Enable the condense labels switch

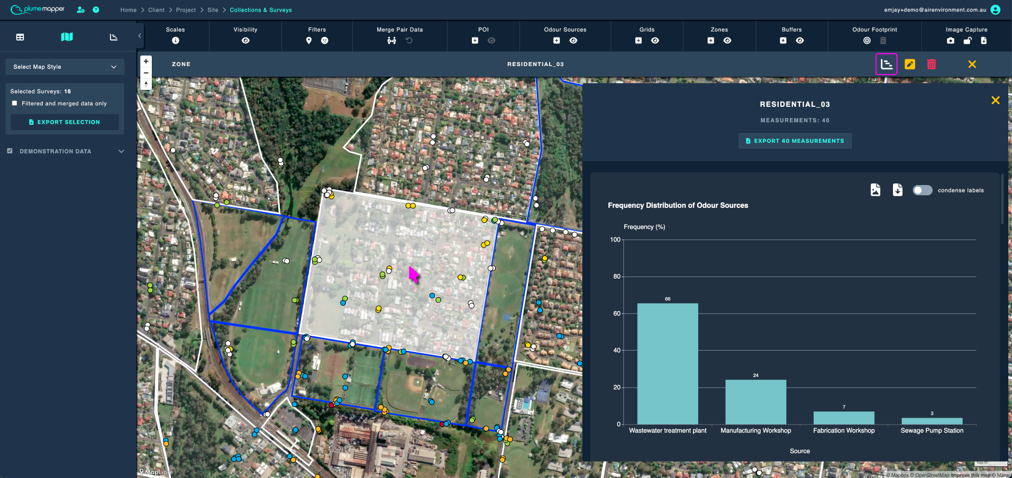click(x=923, y=190)
